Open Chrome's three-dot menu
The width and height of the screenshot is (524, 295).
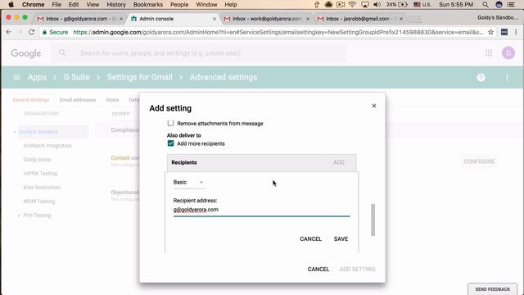tap(516, 32)
